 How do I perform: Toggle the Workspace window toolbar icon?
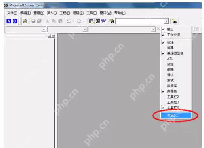point(91,21)
